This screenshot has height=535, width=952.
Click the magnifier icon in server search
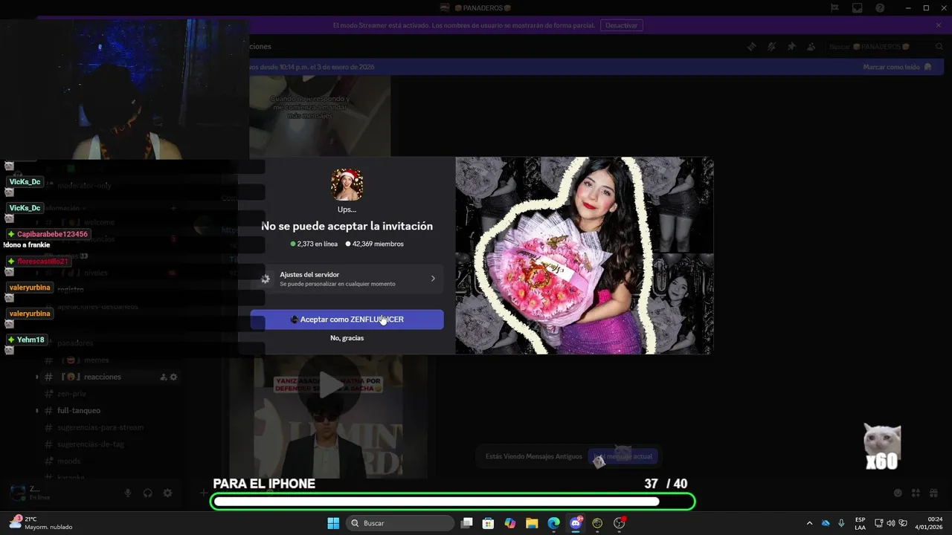(939, 46)
